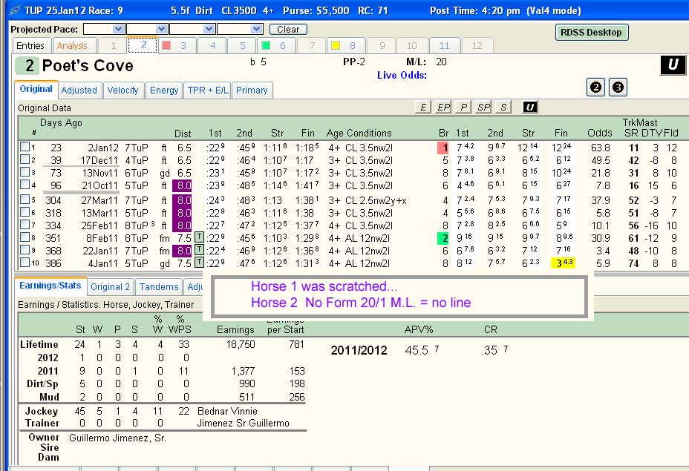
Task: Check the box for race line 7
Action: click(25, 225)
